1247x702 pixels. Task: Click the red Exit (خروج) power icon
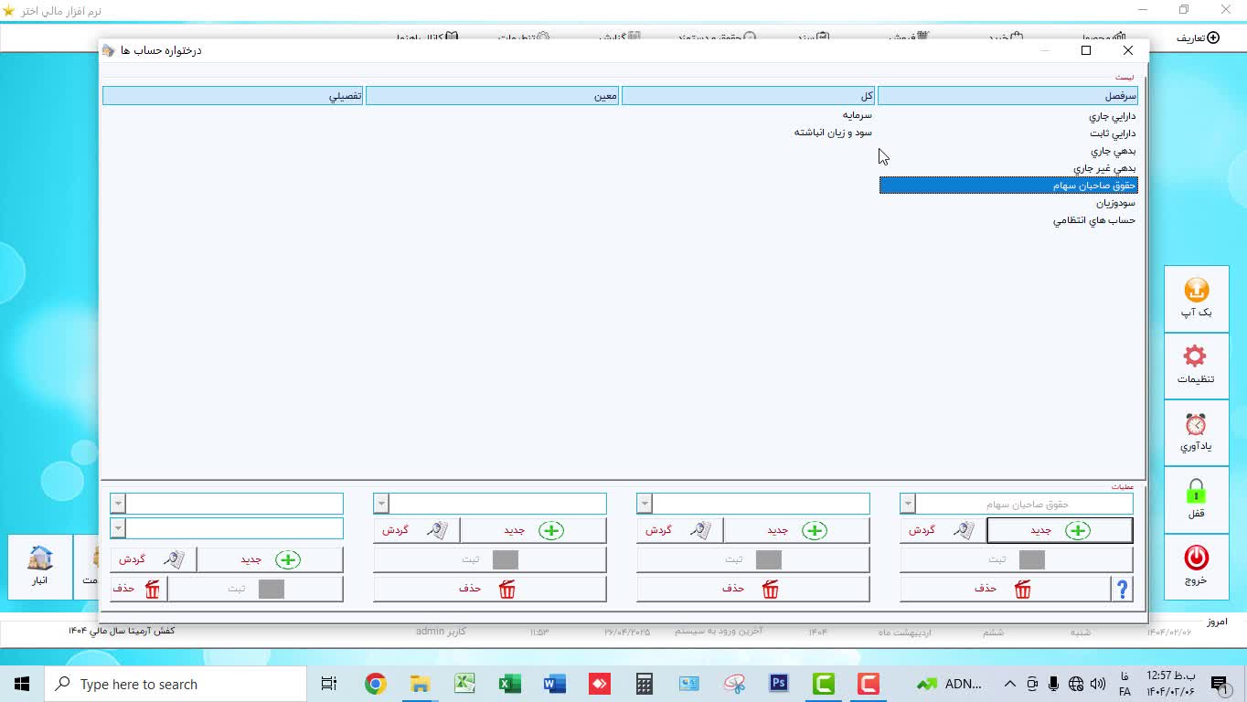pos(1195,565)
